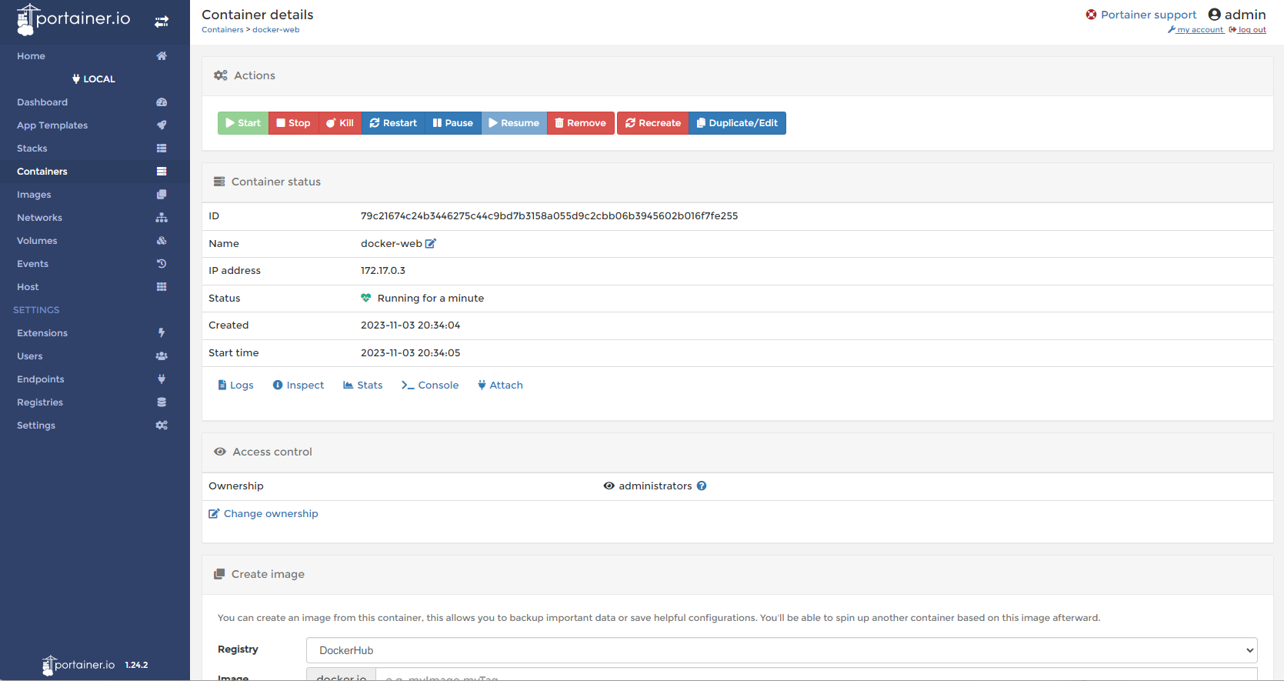
Task: Click the LOCAL endpoint label
Action: tap(94, 79)
